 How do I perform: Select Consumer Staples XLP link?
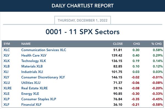click(x=39, y=99)
